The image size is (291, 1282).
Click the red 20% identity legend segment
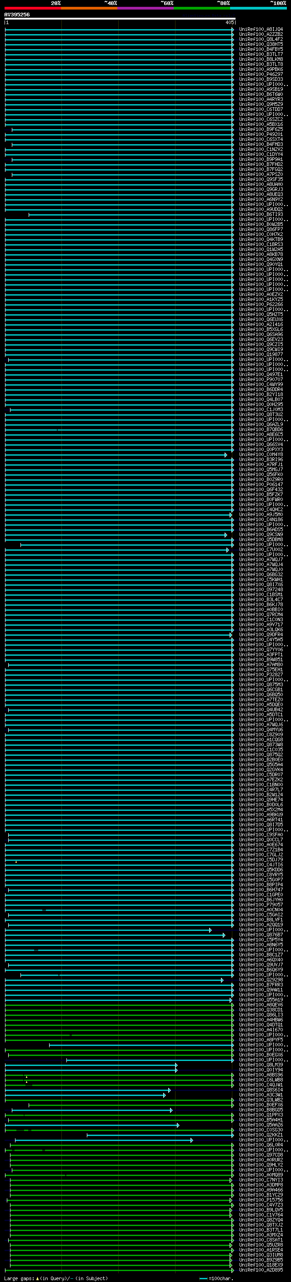33,8
